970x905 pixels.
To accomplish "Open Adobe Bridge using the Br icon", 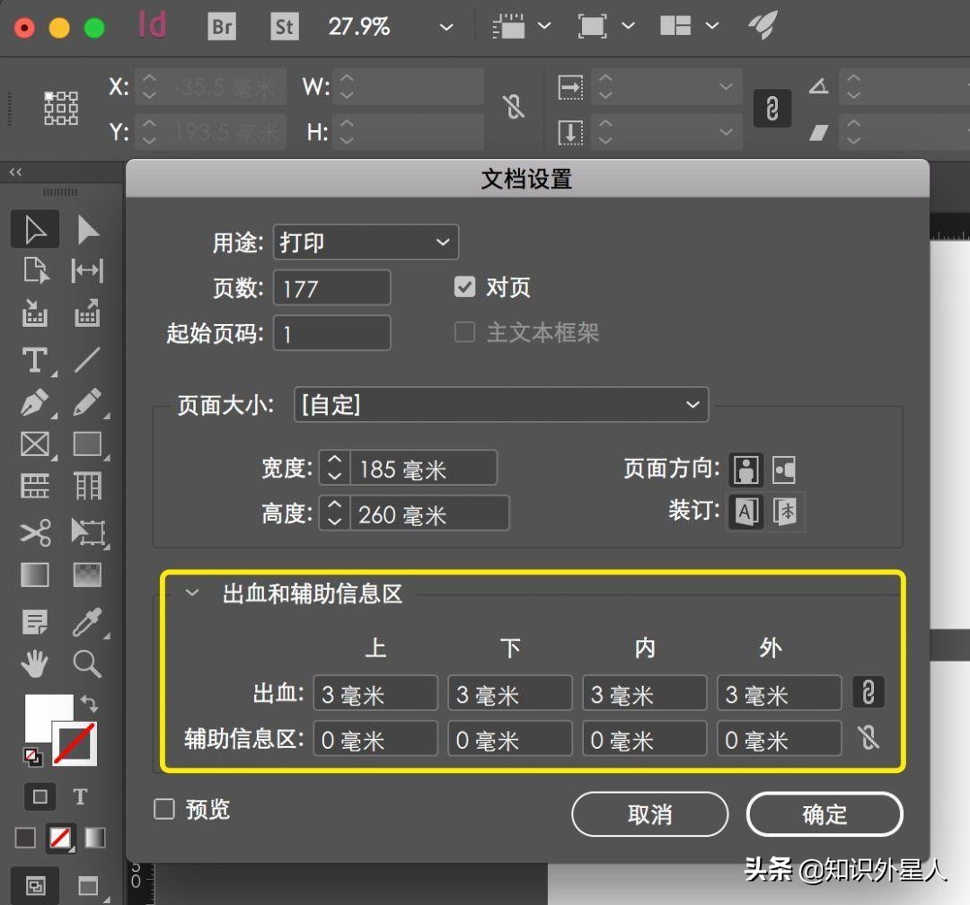I will tap(221, 27).
